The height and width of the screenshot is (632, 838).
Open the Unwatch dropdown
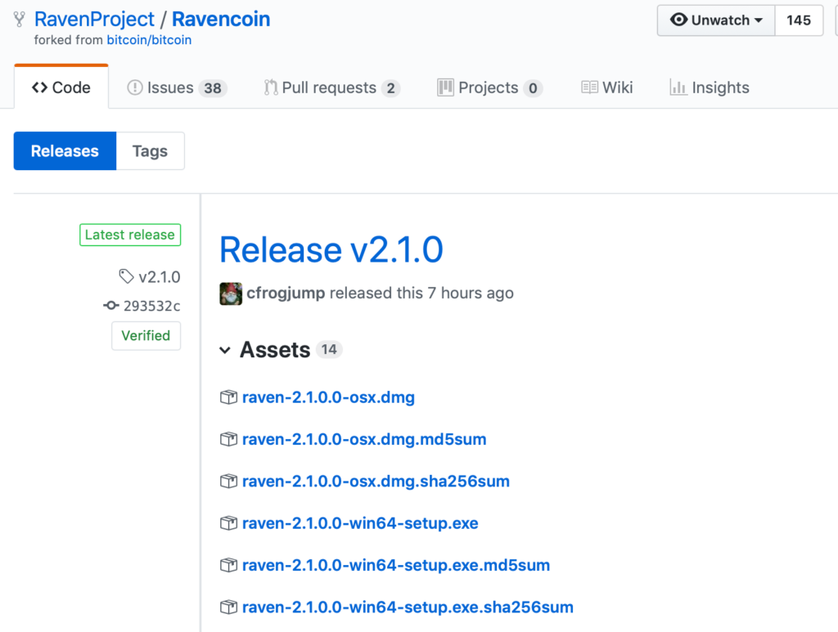click(x=715, y=20)
